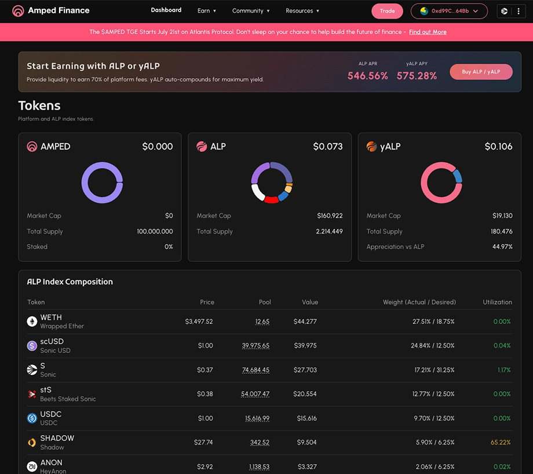Click the stS Beets Staked Sonic icon
Image resolution: width=533 pixels, height=474 pixels.
32,394
